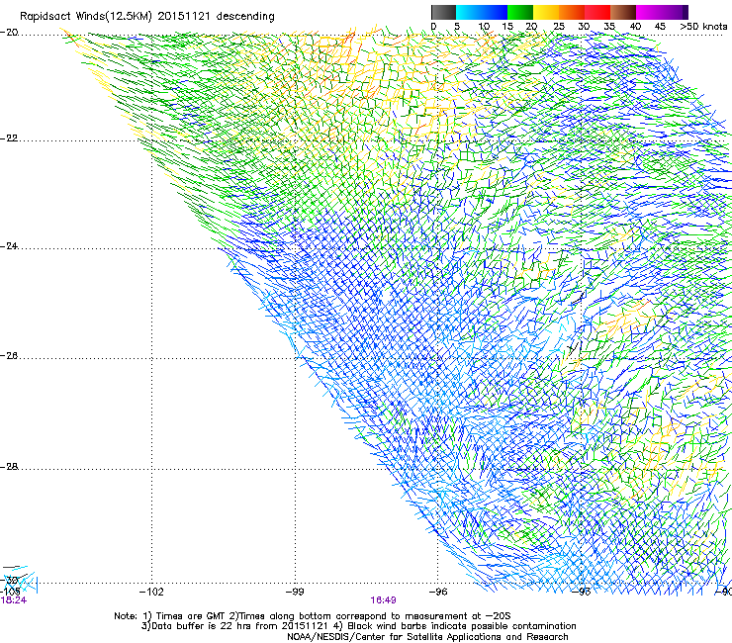Viewport: 732px width, 643px height.
Task: Click the note line 'Data buffer is 22 hrs'
Action: pyautogui.click(x=358, y=626)
